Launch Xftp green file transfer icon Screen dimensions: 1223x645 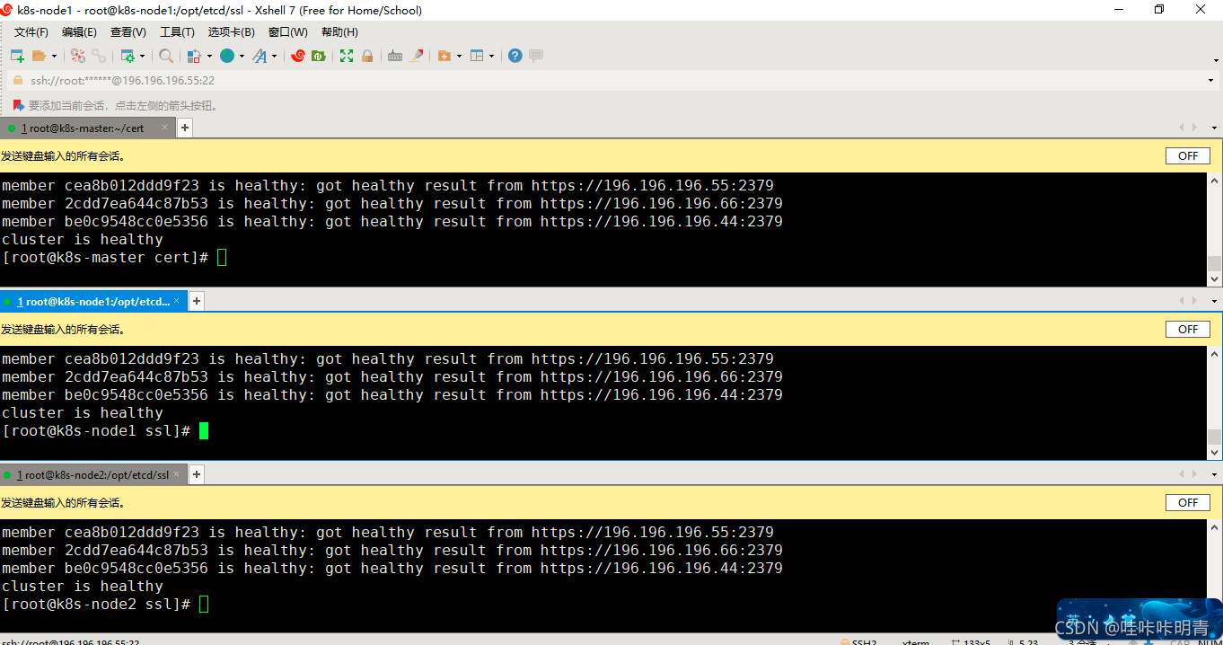[318, 56]
